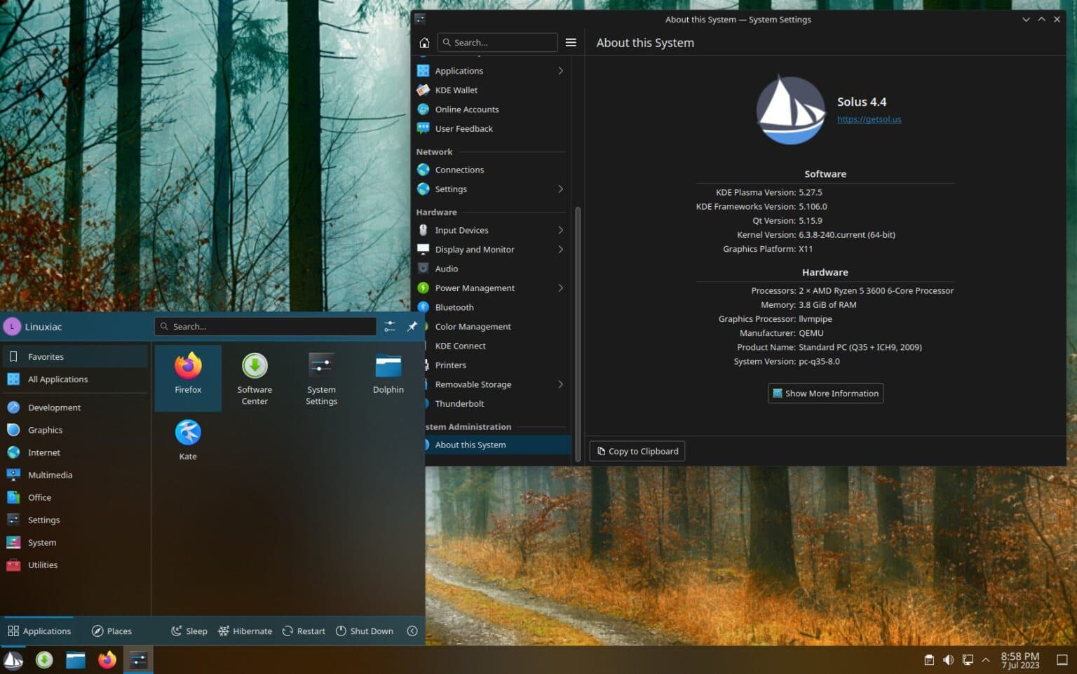
Task: Click the System Settings search field
Action: click(497, 42)
